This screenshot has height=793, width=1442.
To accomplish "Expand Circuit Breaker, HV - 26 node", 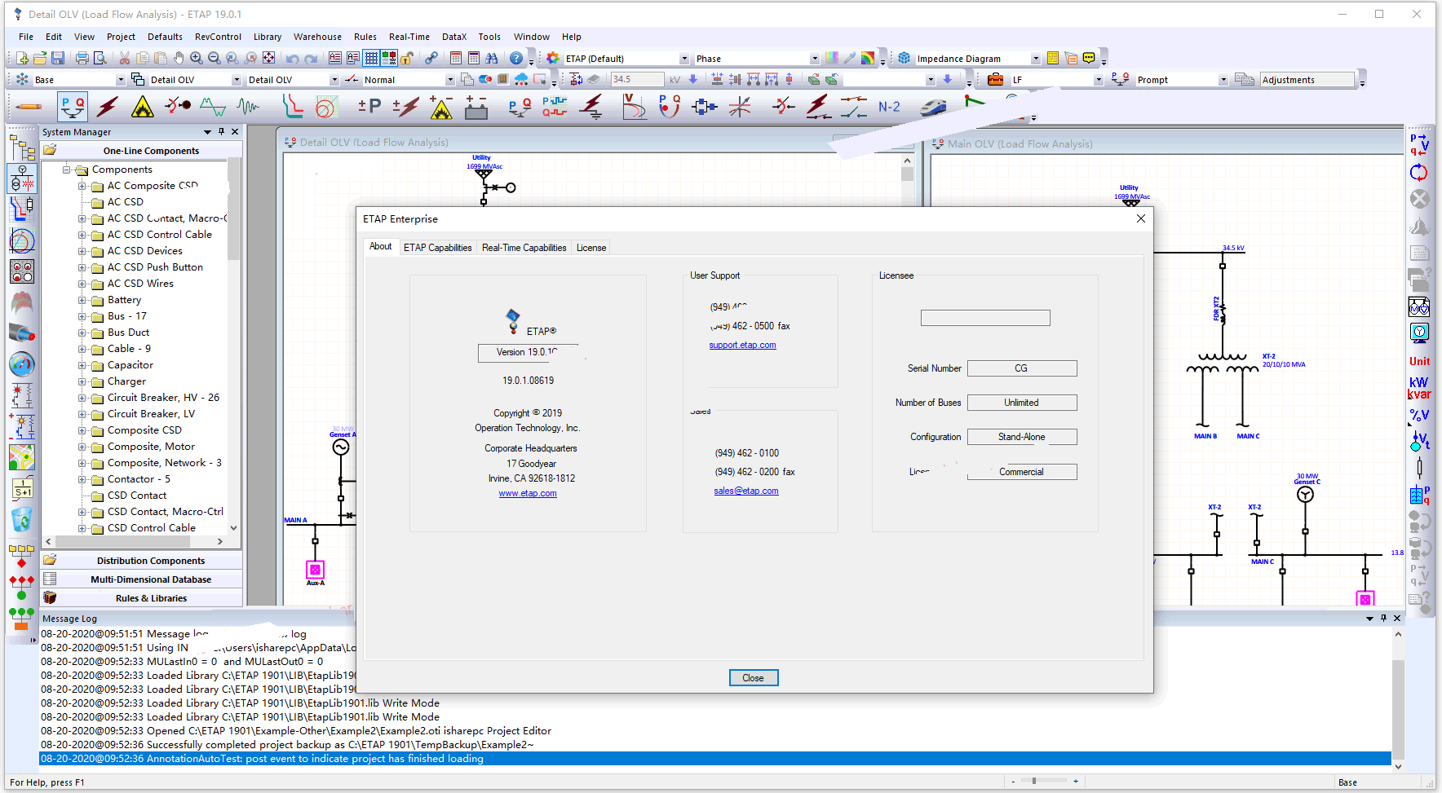I will pos(82,398).
